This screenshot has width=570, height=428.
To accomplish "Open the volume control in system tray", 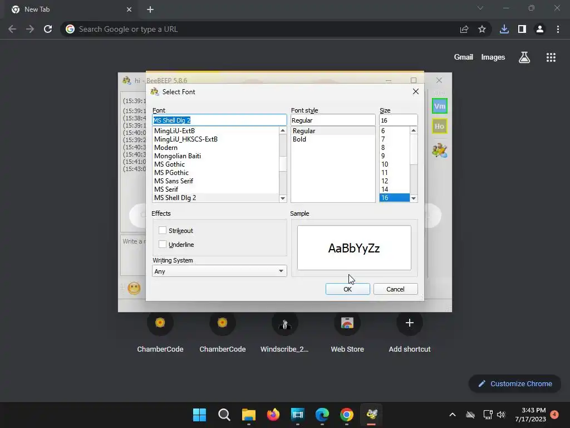I will click(501, 415).
